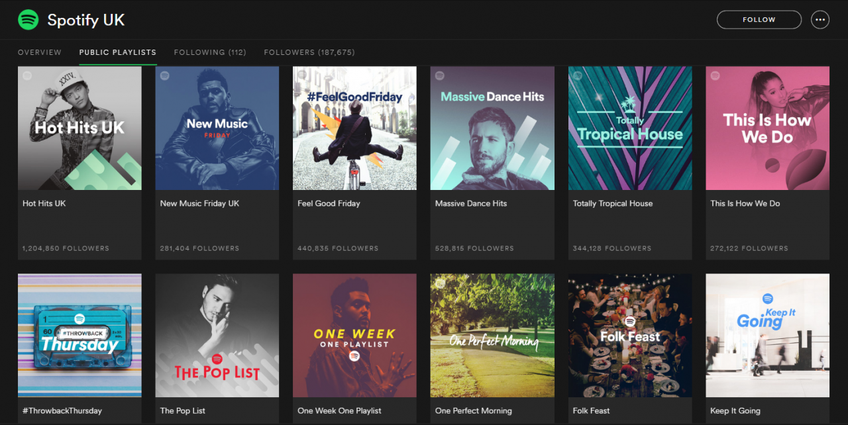Open the One Perfect Morning title link
This screenshot has height=425, width=848.
tap(473, 411)
